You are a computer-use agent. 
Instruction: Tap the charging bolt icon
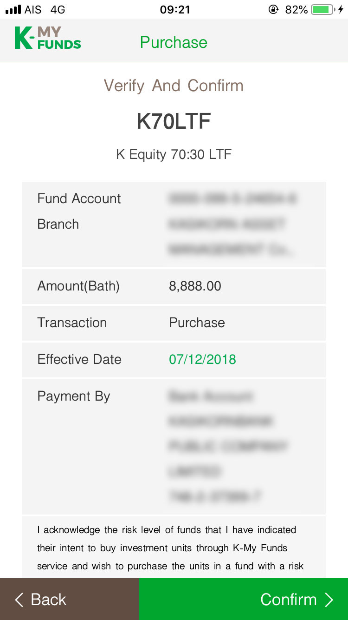pyautogui.click(x=341, y=9)
